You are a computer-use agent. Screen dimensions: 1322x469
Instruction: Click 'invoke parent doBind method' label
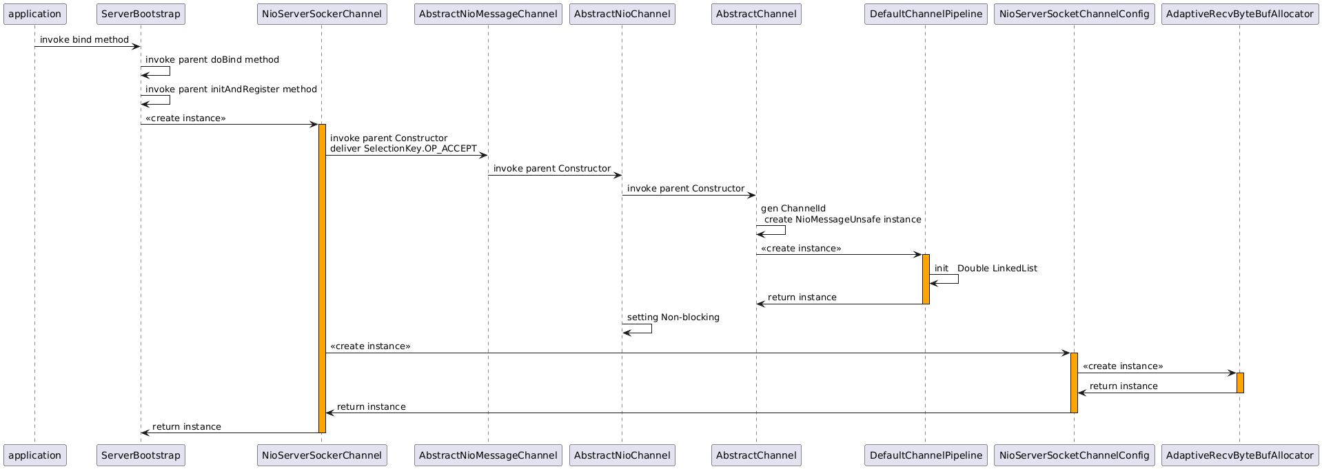[x=212, y=60]
